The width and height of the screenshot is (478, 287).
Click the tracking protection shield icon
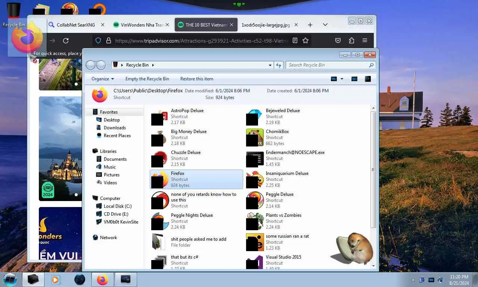pos(98,41)
